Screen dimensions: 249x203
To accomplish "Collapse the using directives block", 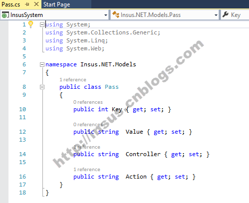I will click(x=42, y=25).
